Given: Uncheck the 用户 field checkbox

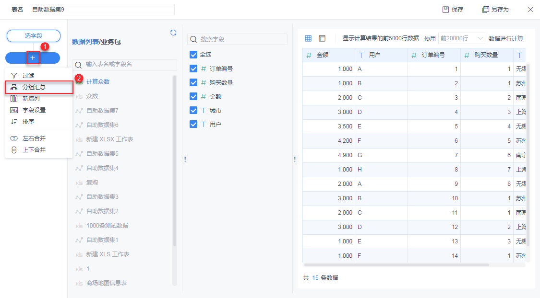Looking at the screenshot, I should click(193, 124).
